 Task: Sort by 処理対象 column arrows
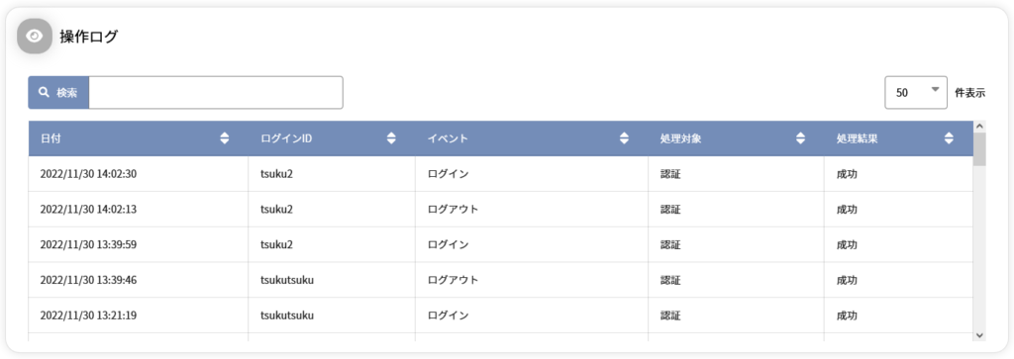click(800, 138)
